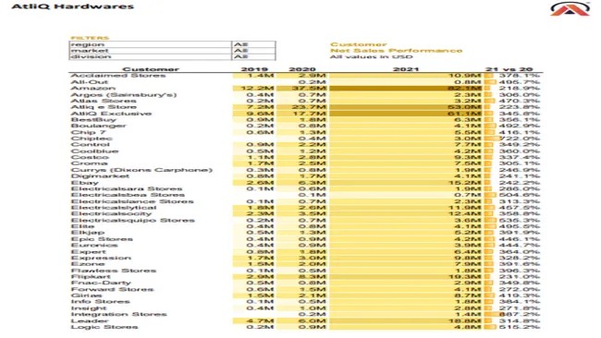Select Chiptec's 722.0% growth value
Viewport: 601px width, 338px height.
[x=519, y=139]
